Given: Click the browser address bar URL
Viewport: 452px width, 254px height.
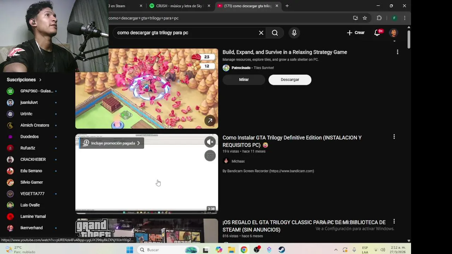Looking at the screenshot, I should click(x=143, y=18).
